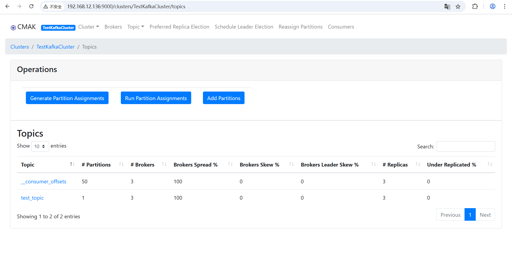Click Showing 1 to 2 of 2 entries
Screen dimensions: 512x257
click(x=49, y=216)
